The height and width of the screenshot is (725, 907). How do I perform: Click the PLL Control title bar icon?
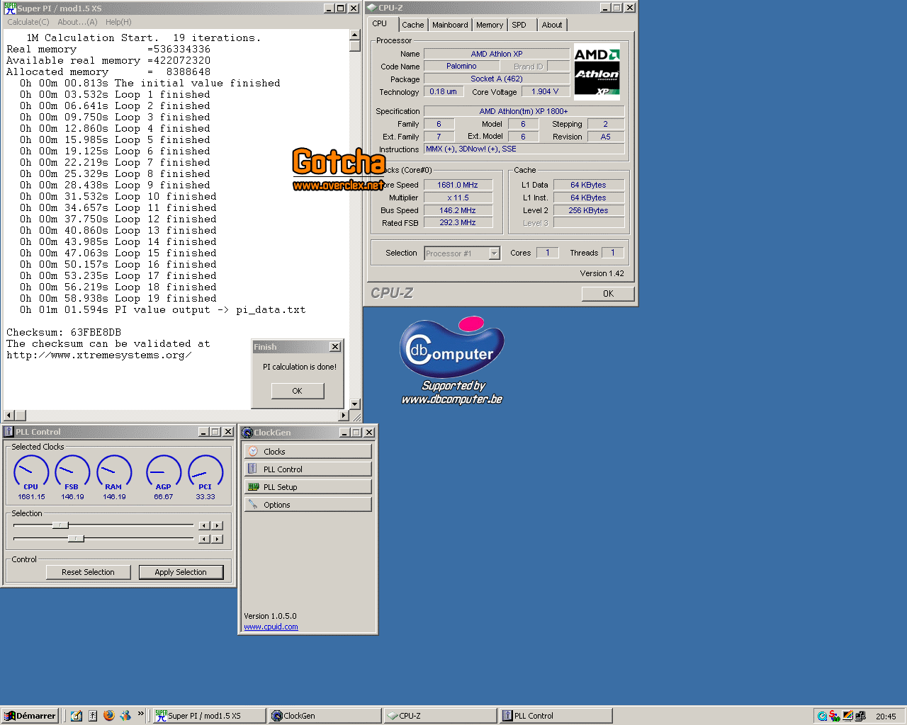[x=9, y=431]
